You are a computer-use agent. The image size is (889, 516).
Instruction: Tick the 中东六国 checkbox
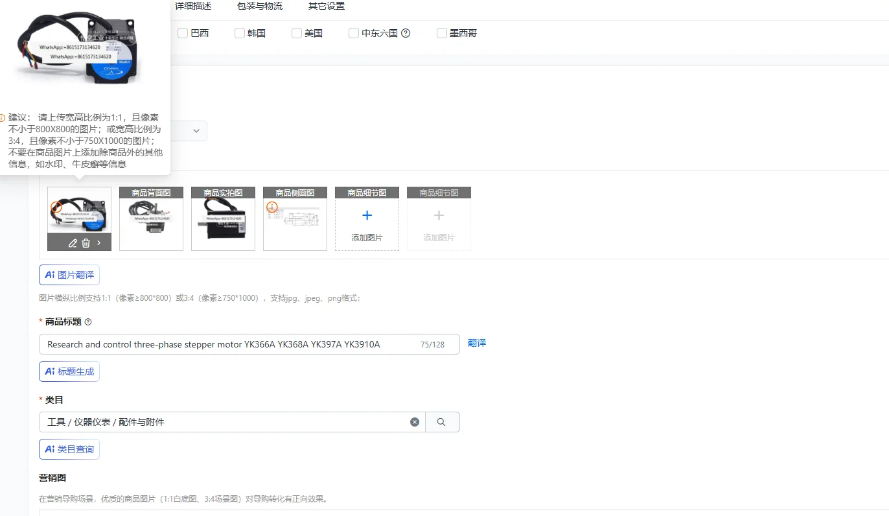tap(354, 33)
